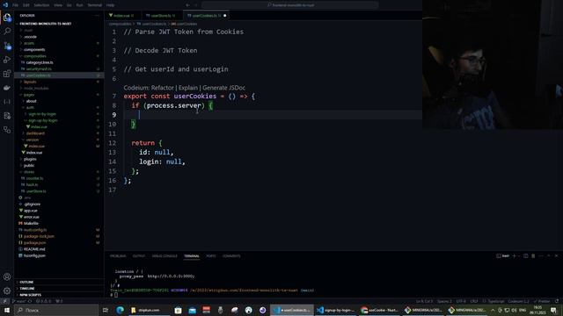
Task: Expand the NPM SCRIPTS section
Action: [30, 295]
